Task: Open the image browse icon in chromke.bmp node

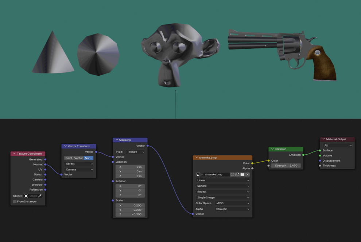Action: point(199,174)
